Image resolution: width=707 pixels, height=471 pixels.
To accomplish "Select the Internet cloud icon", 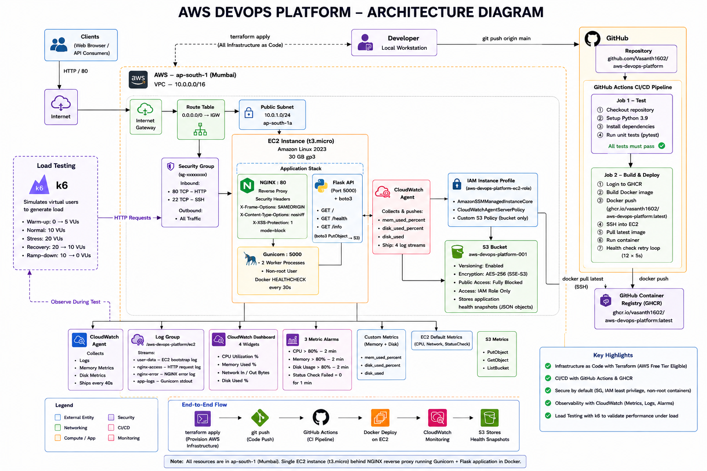I will pos(61,103).
